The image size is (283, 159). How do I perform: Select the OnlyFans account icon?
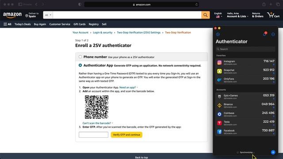pyautogui.click(x=219, y=80)
